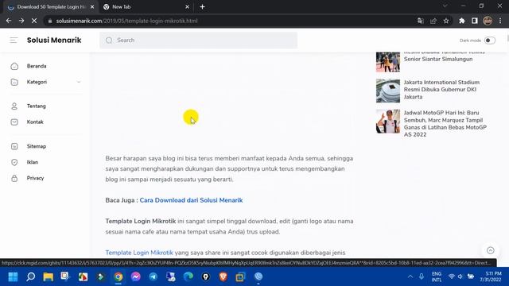This screenshot has width=509, height=286.
Task: Open Tentang menu item
Action: tap(37, 106)
